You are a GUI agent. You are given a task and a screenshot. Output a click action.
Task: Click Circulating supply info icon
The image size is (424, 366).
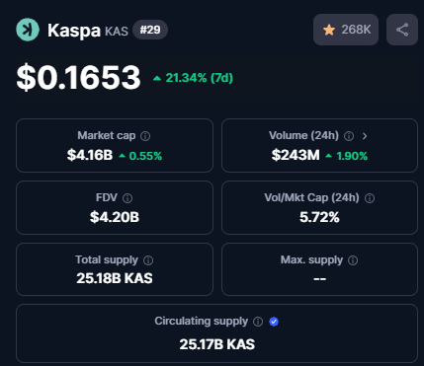(258, 322)
